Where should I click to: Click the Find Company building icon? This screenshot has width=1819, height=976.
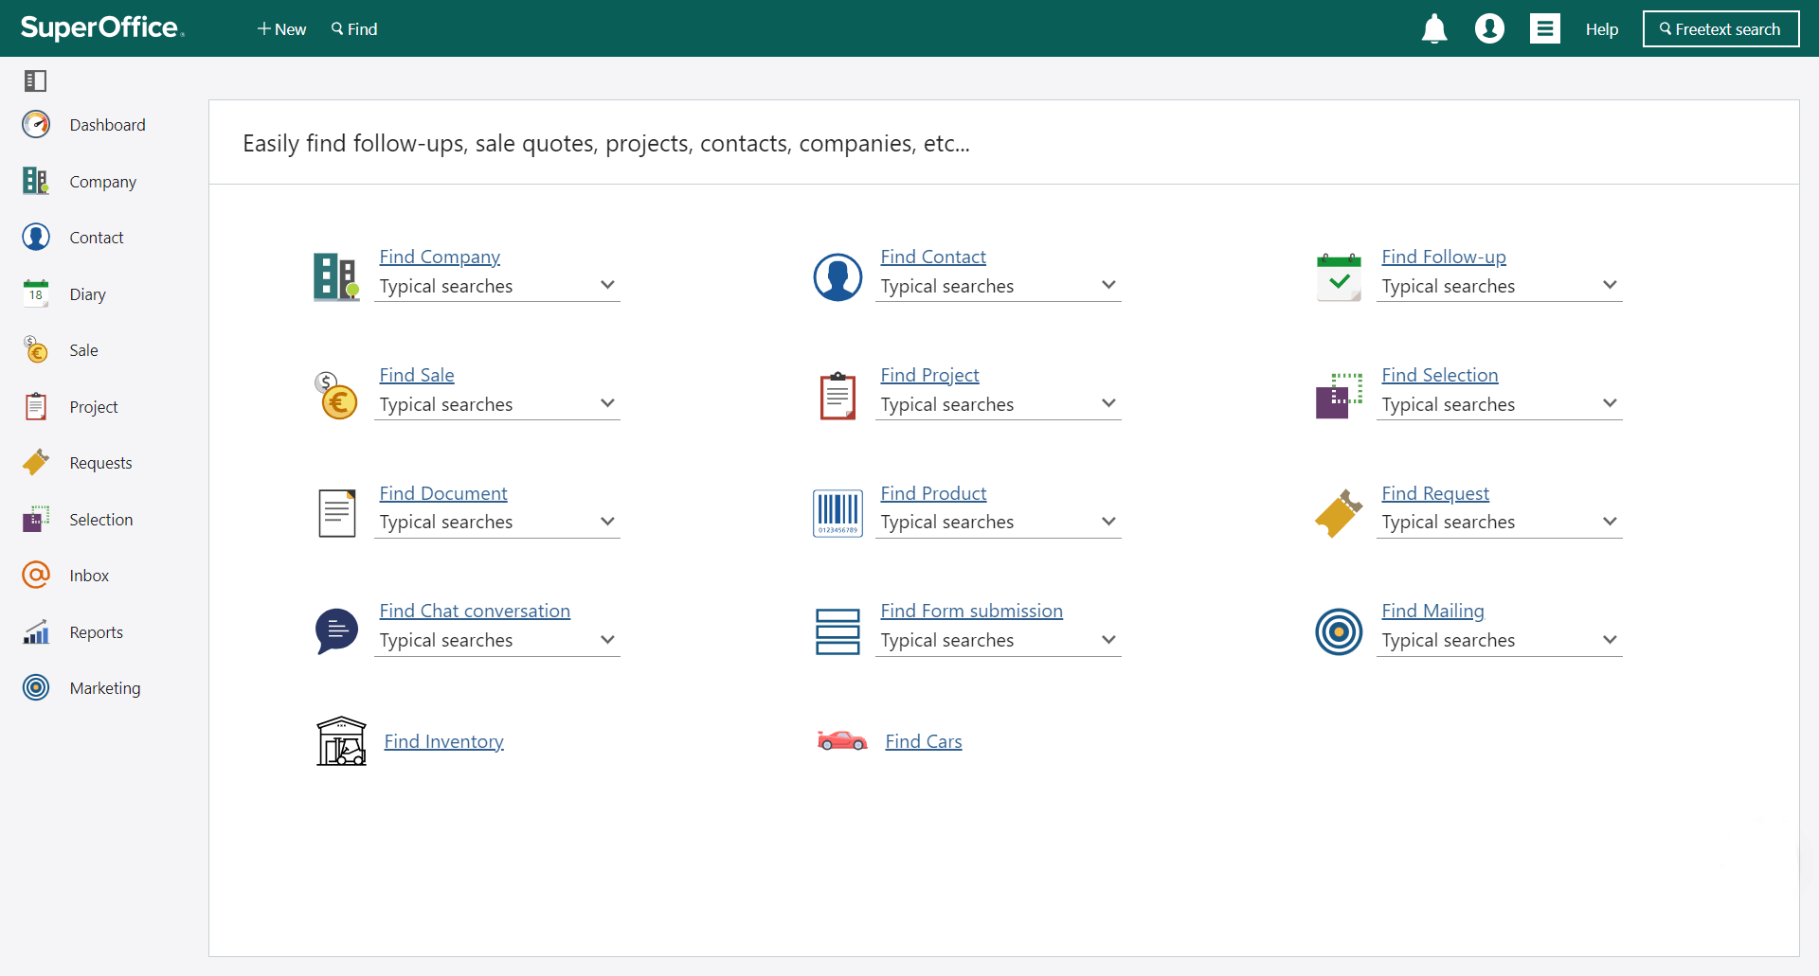click(x=336, y=276)
